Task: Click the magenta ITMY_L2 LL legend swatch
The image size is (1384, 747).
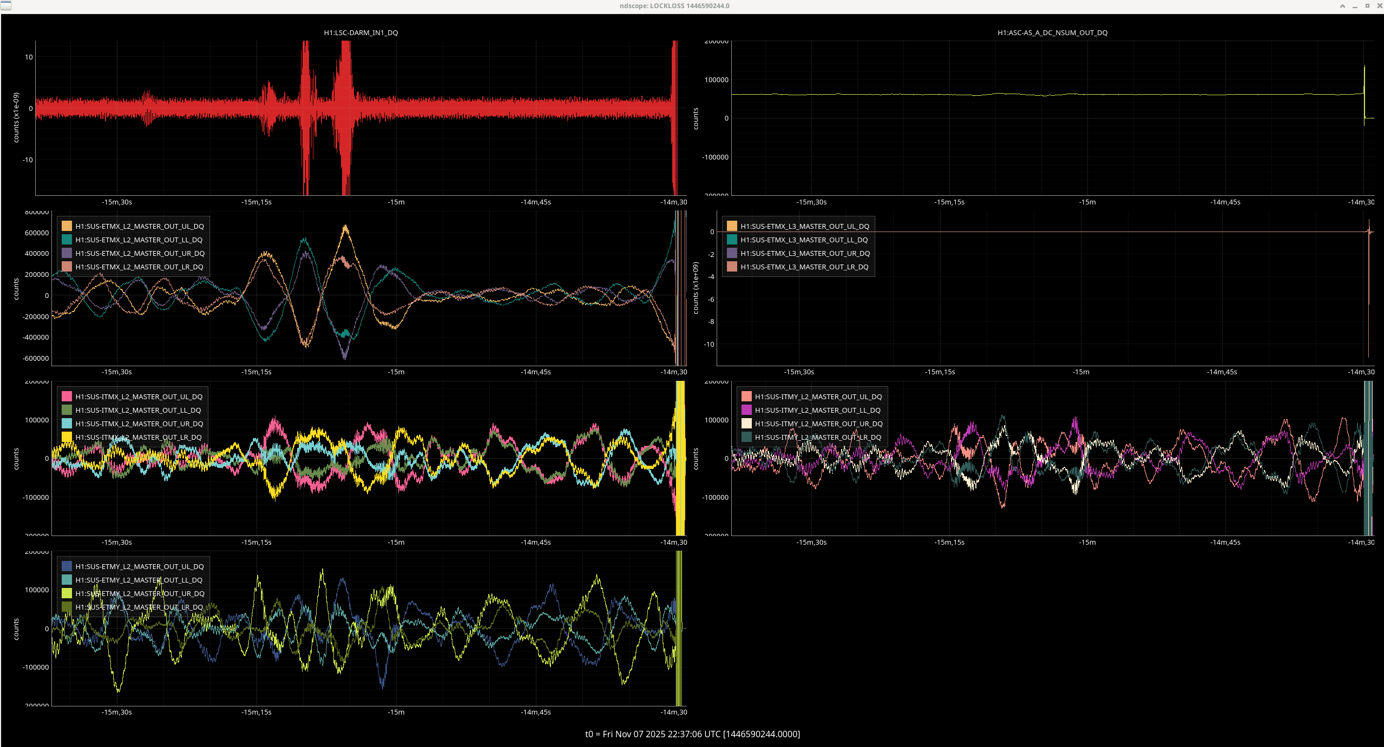Action: [x=746, y=410]
